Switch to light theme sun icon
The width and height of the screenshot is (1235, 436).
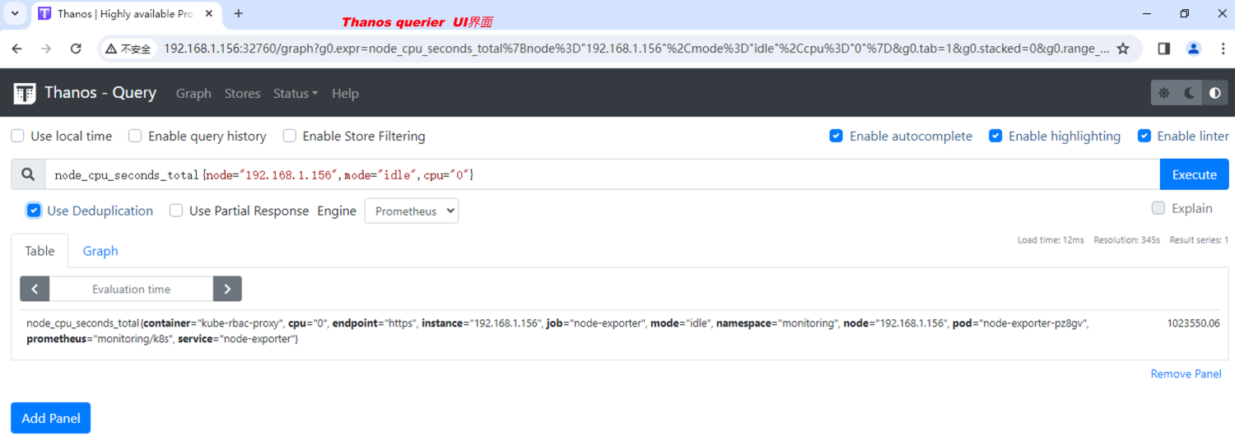(x=1164, y=93)
